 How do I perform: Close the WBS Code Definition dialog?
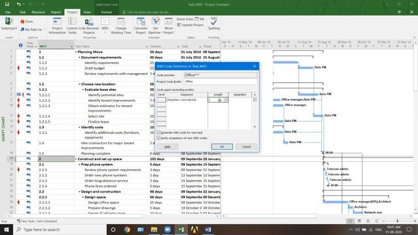click(254, 66)
